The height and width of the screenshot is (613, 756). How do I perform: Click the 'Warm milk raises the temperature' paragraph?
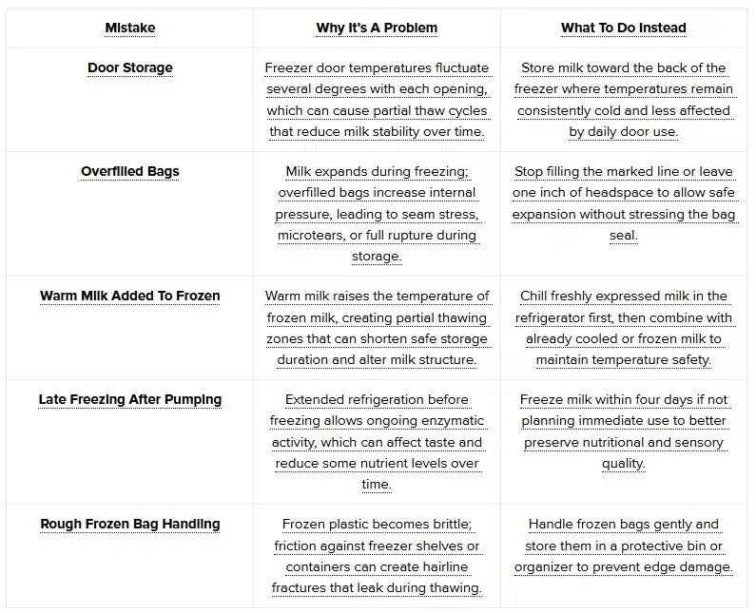click(x=377, y=328)
